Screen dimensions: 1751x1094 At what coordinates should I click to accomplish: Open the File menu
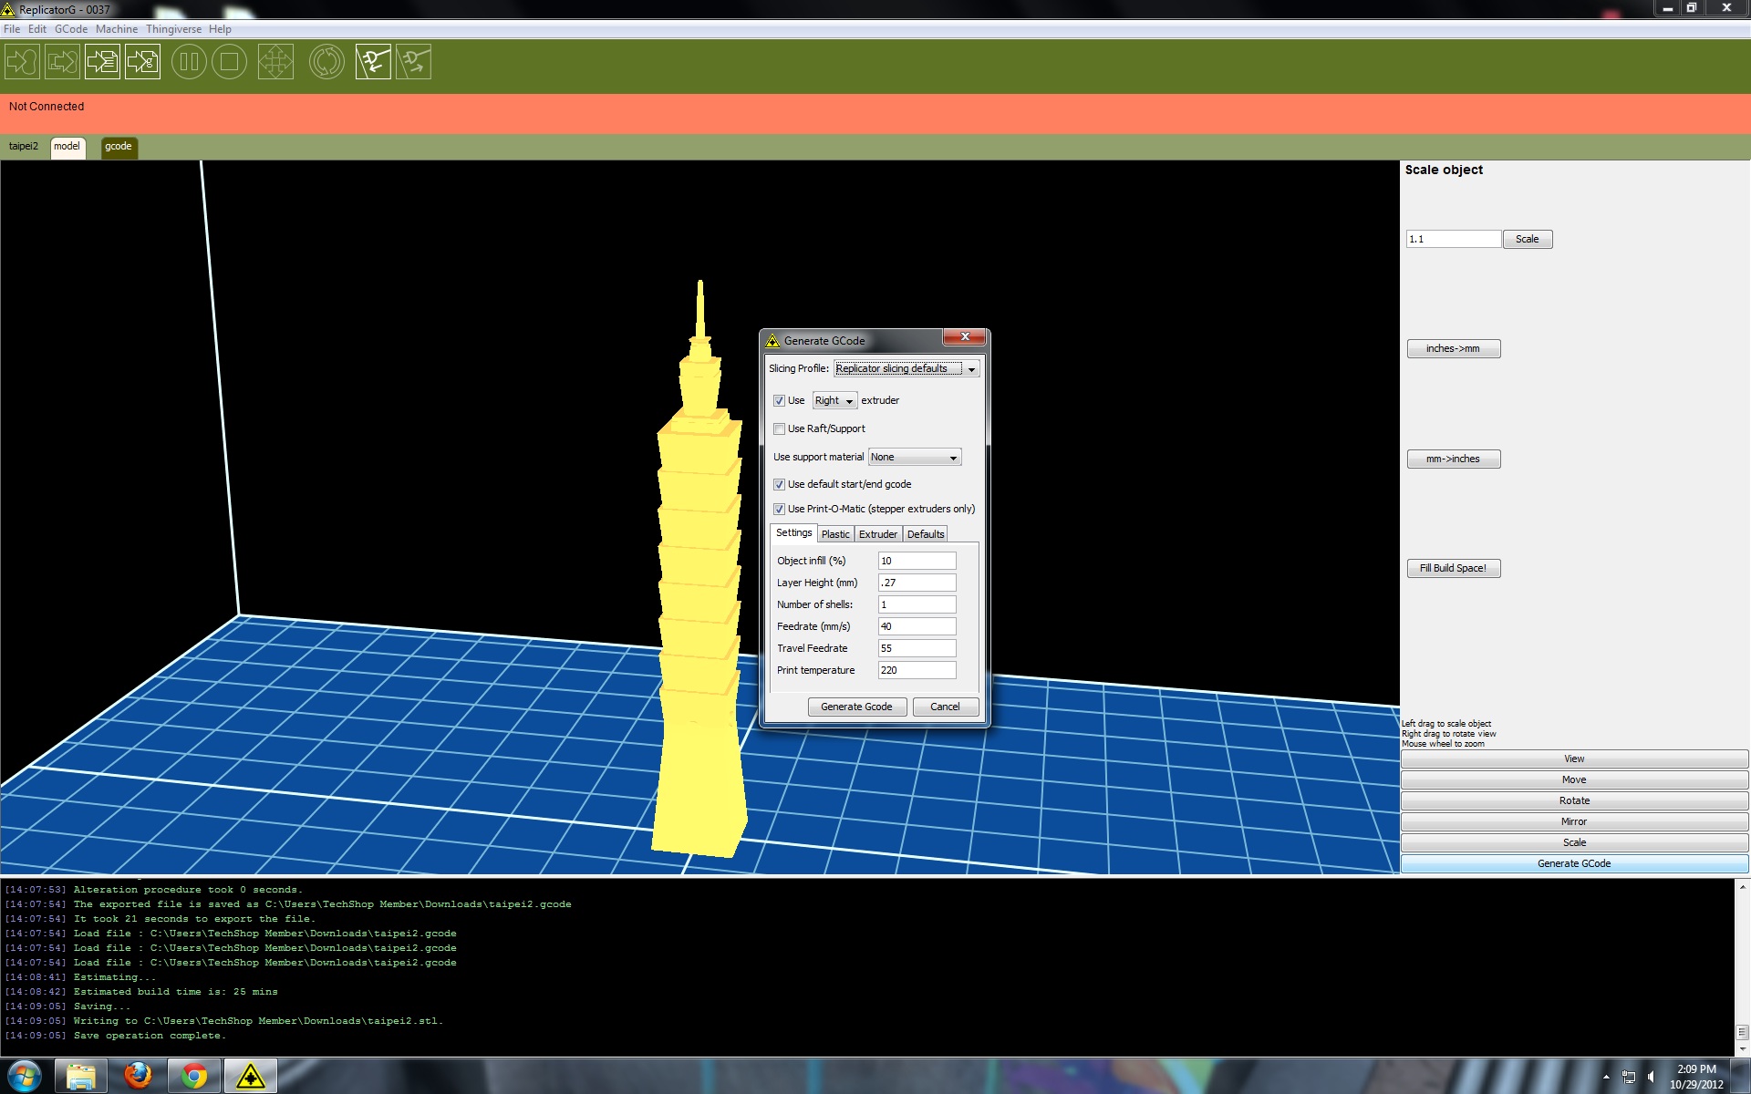[12, 29]
